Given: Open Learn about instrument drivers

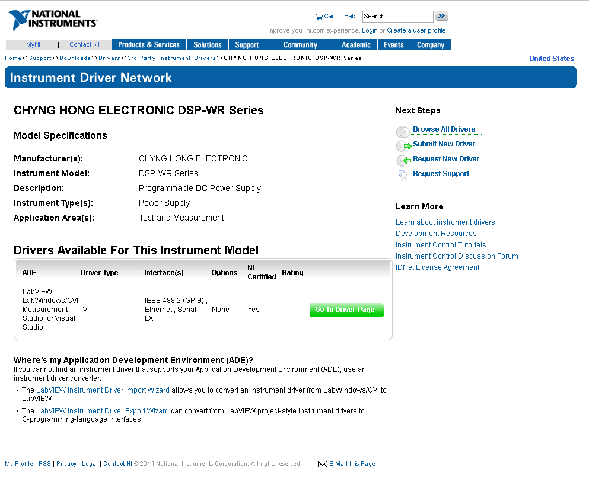Looking at the screenshot, I should [445, 222].
